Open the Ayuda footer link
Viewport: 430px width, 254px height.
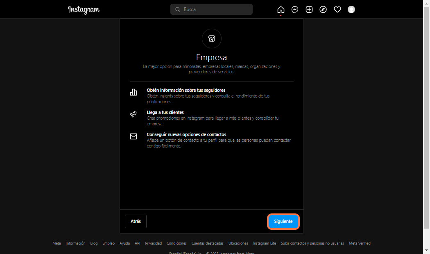(125, 243)
